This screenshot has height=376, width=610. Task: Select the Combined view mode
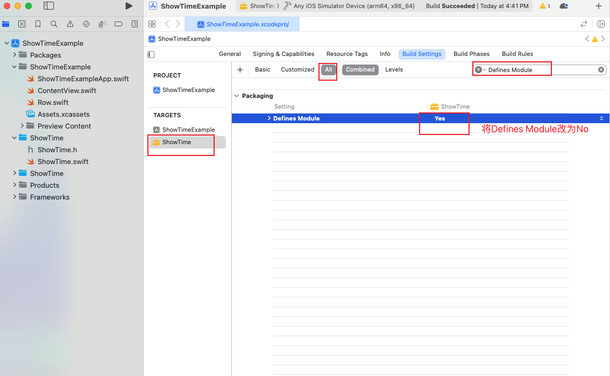(x=360, y=69)
